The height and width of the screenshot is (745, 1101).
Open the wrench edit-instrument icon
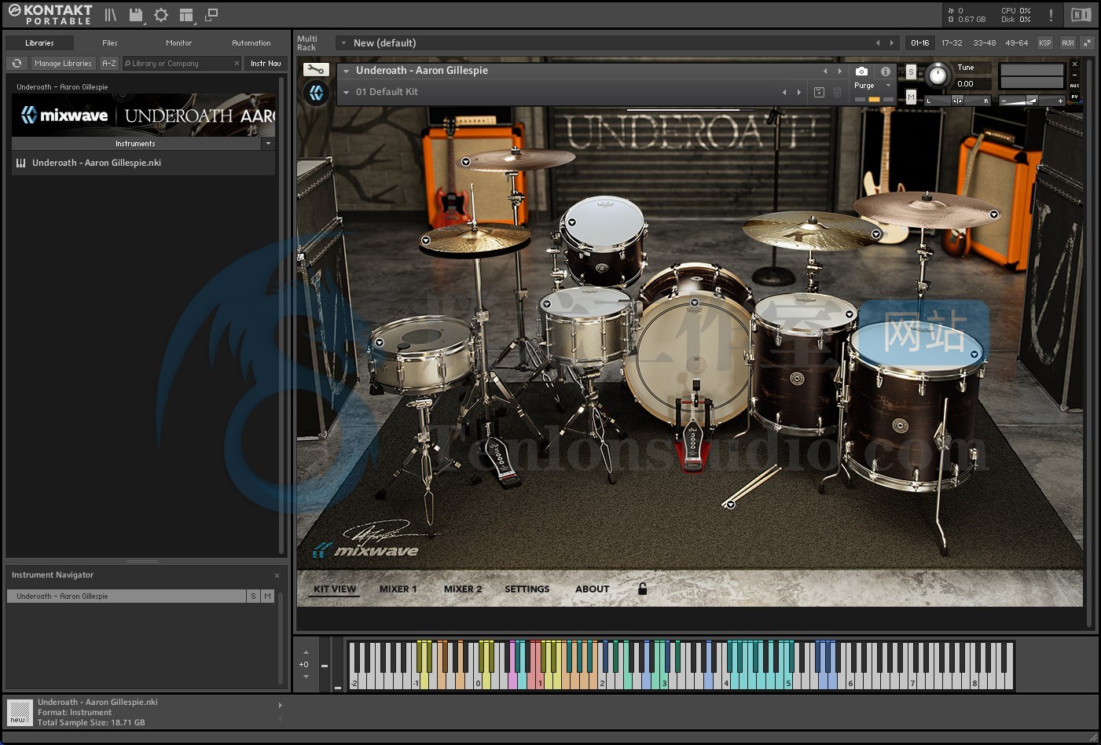pos(316,70)
